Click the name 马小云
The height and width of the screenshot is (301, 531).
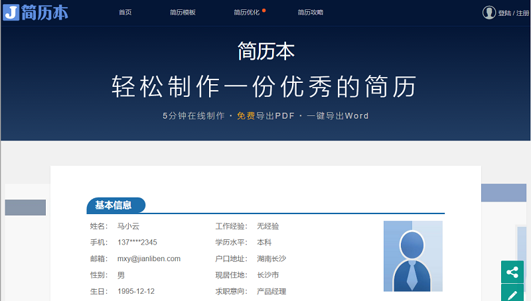tap(128, 226)
